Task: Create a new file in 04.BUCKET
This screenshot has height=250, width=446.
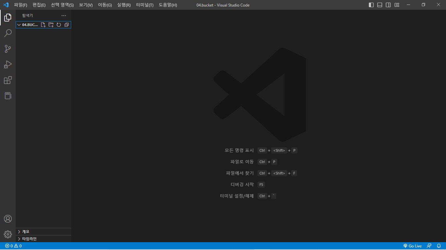Action: [43, 25]
